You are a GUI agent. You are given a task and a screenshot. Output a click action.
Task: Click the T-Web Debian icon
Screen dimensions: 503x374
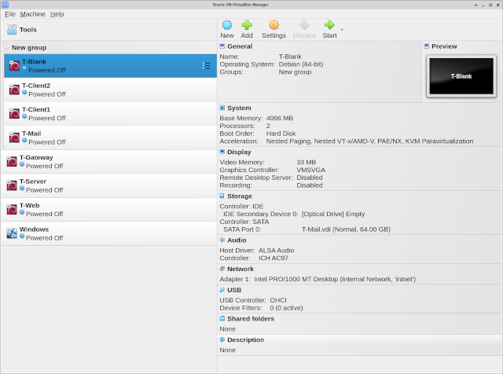[12, 210]
